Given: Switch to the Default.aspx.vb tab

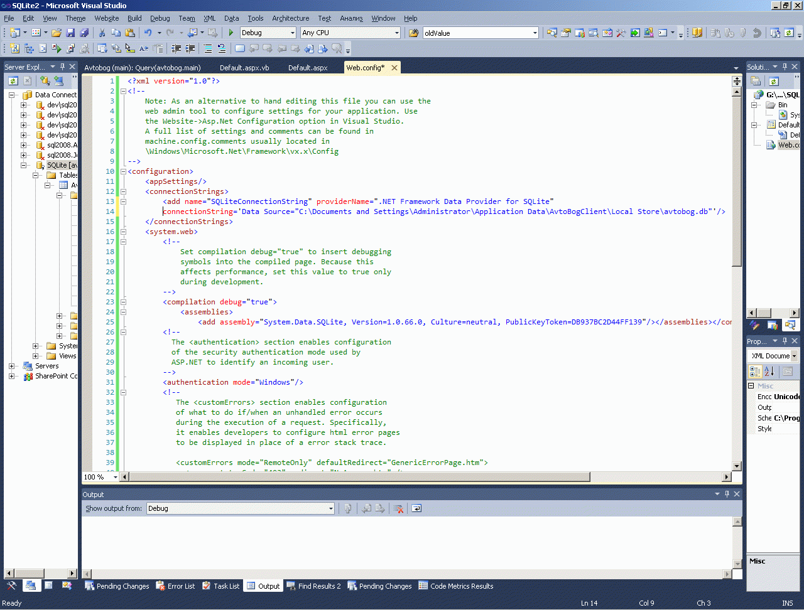Looking at the screenshot, I should pos(244,68).
